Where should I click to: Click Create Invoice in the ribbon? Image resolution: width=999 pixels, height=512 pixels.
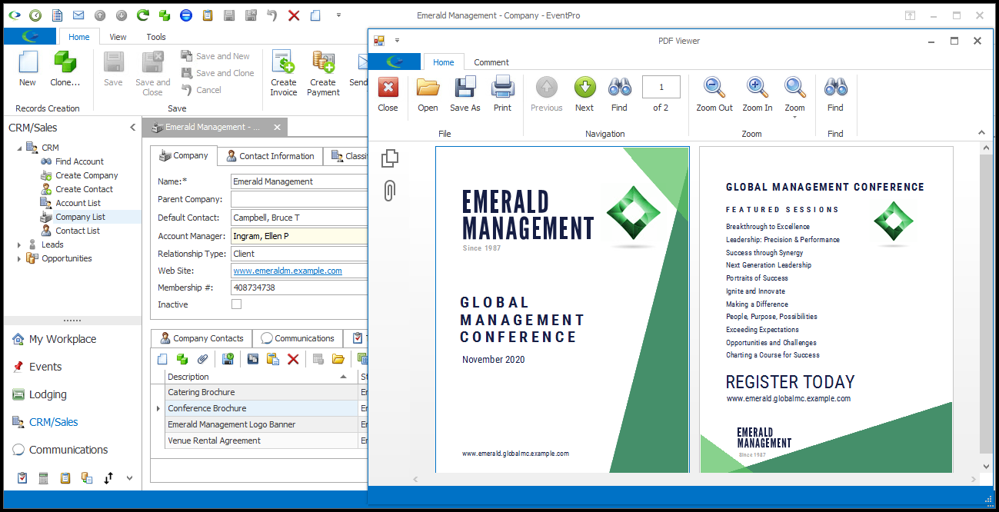pyautogui.click(x=284, y=73)
